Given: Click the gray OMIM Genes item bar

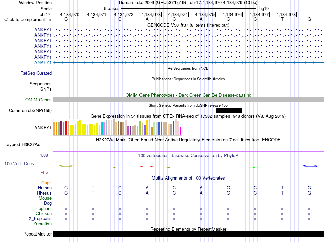Looking at the screenshot, I should point(188,100).
